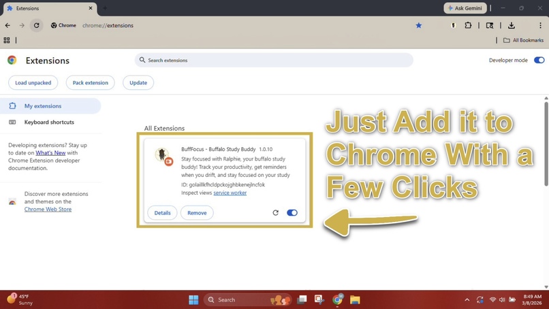Viewport: 549px width, 309px height.
Task: Click the Load unpacked button
Action: 33,82
